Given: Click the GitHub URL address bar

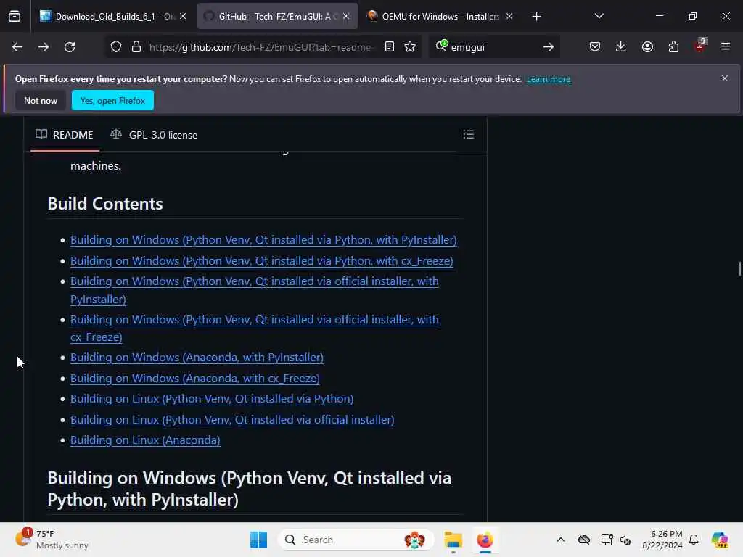Looking at the screenshot, I should [260, 47].
